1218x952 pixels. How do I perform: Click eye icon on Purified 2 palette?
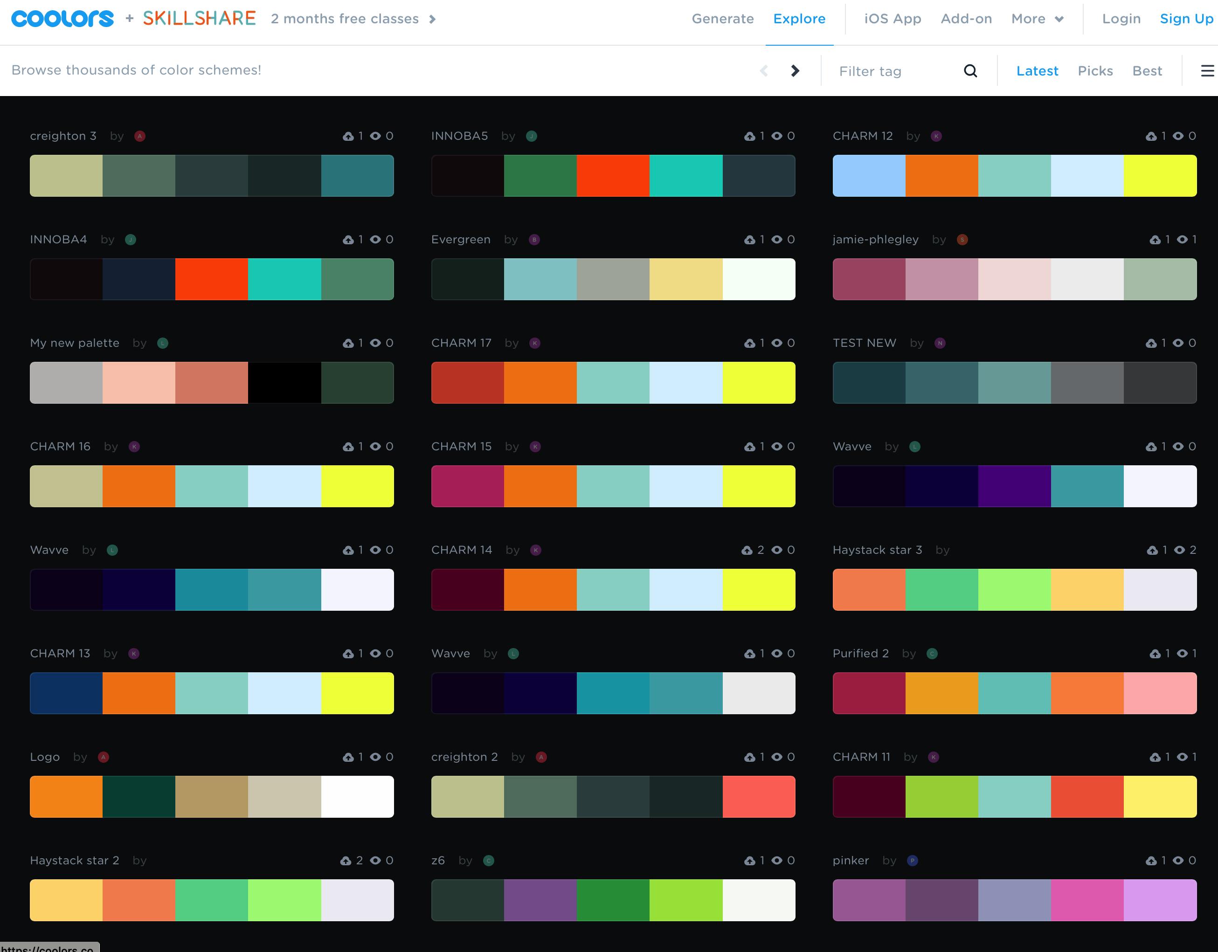[1182, 654]
